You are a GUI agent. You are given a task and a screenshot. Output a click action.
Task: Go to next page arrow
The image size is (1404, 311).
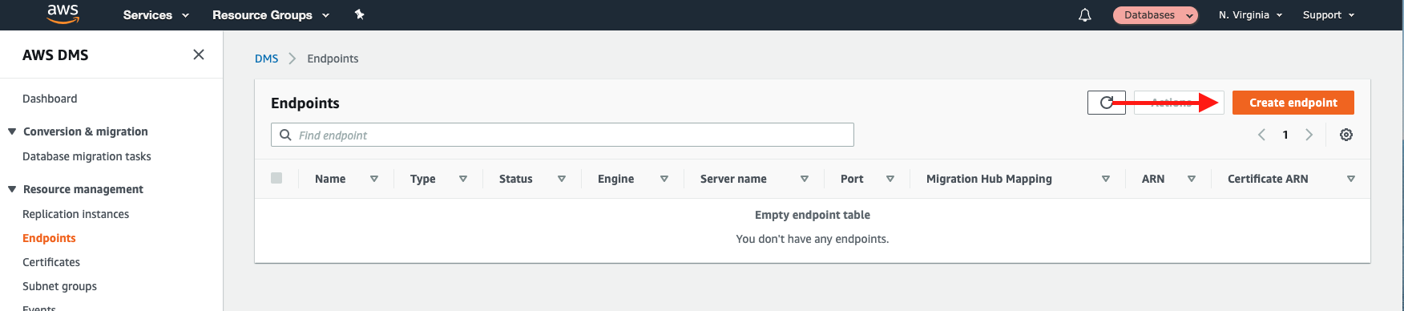coord(1309,135)
